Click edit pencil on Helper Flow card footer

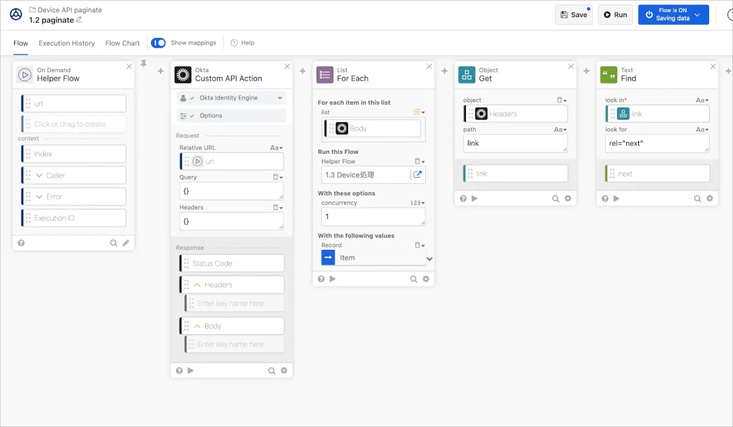[x=126, y=243]
